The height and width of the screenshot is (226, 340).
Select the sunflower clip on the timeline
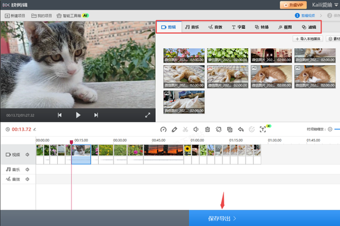tap(188, 154)
